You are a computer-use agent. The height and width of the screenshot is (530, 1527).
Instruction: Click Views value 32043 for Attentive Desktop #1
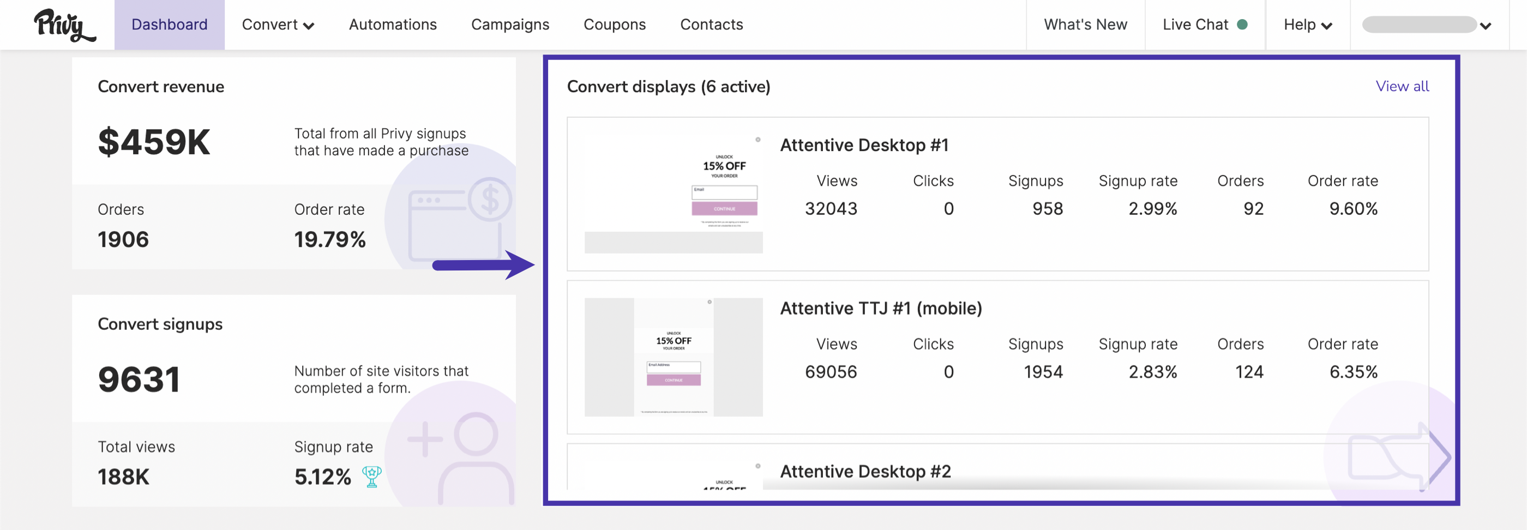click(831, 209)
